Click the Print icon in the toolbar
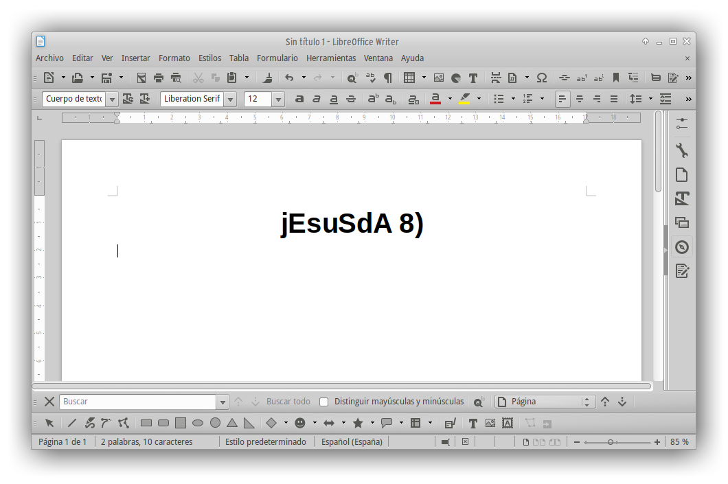This screenshot has height=484, width=728. point(159,78)
